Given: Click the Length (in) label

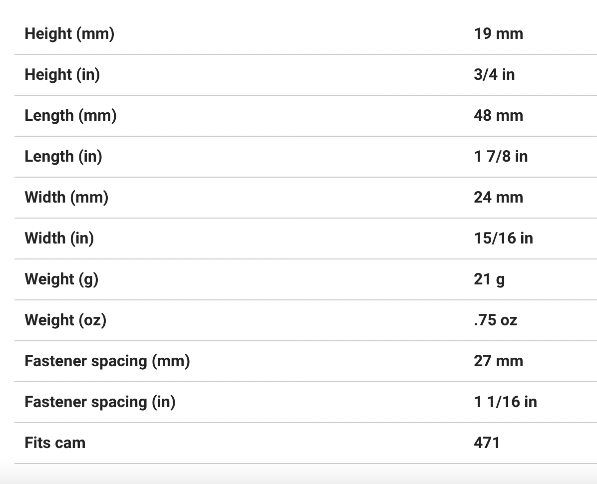Looking at the screenshot, I should pos(63,157).
